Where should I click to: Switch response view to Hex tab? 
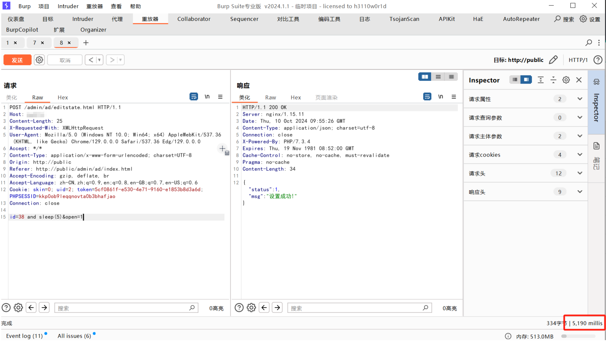[296, 97]
